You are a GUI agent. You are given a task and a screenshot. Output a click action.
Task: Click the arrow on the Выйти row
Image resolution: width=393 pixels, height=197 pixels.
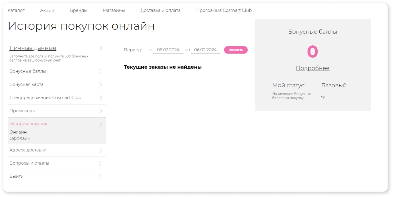[x=101, y=177]
